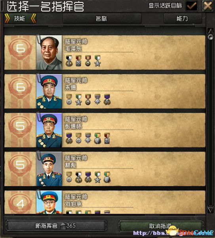Screen dimensions: 215x238
Task: Click Peng Dehuai's first purple lightning medal
Action: click(x=69, y=138)
